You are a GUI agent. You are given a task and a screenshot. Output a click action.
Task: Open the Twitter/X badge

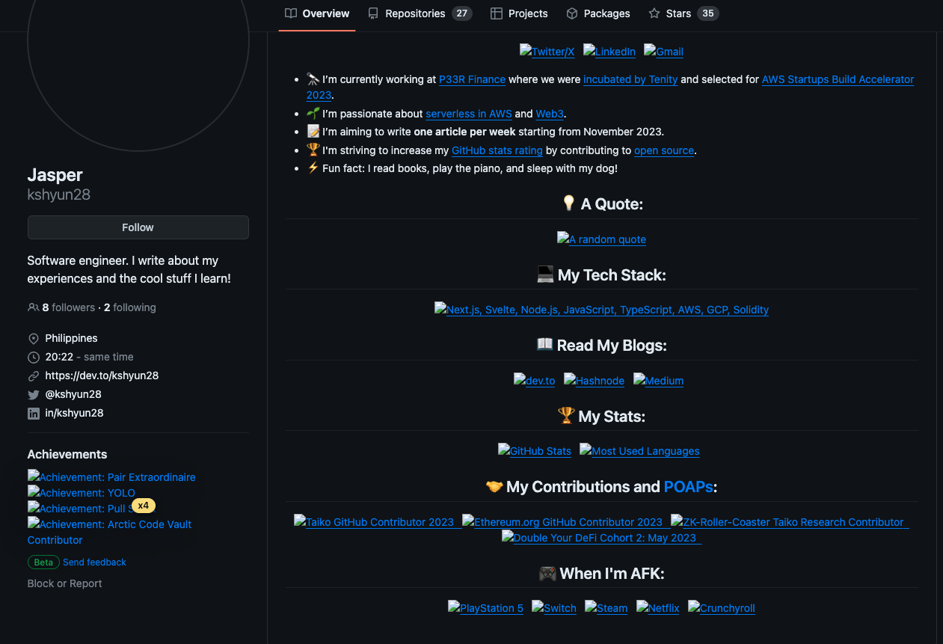547,51
